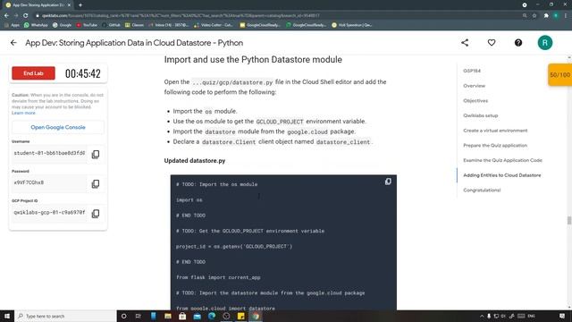This screenshot has height=322, width=572.
Task: Click the 50/100 score badge
Action: tap(560, 75)
